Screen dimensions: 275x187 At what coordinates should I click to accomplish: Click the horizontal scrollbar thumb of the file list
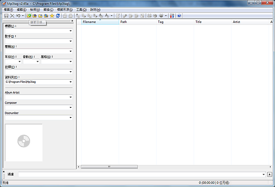[x=109, y=167]
